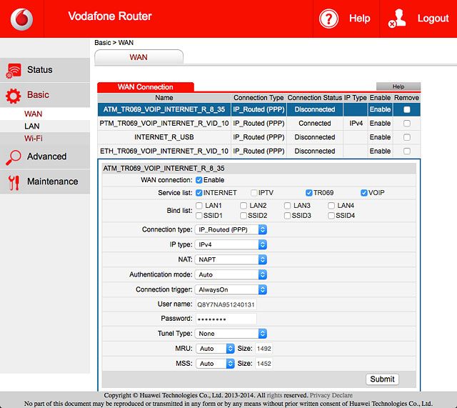Image resolution: width=457 pixels, height=408 pixels.
Task: Select the INTERNET_R_USB connection name
Action: coord(164,137)
